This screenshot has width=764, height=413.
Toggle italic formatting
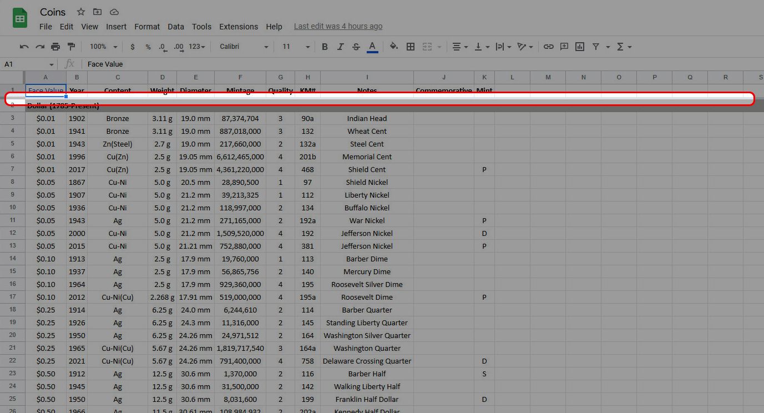coord(341,47)
